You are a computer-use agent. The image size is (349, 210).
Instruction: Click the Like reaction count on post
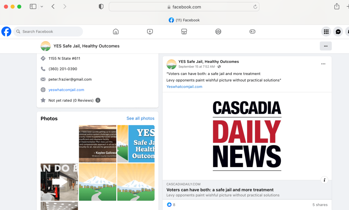171,205
